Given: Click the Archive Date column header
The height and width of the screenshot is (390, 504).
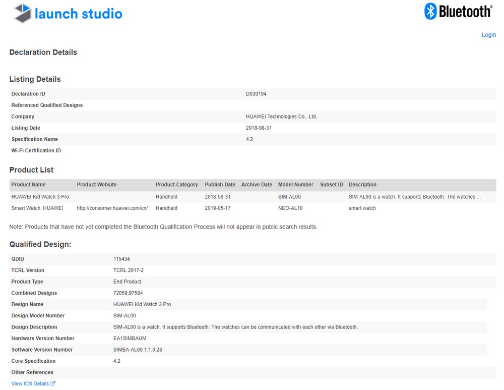Looking at the screenshot, I should pyautogui.click(x=257, y=185).
